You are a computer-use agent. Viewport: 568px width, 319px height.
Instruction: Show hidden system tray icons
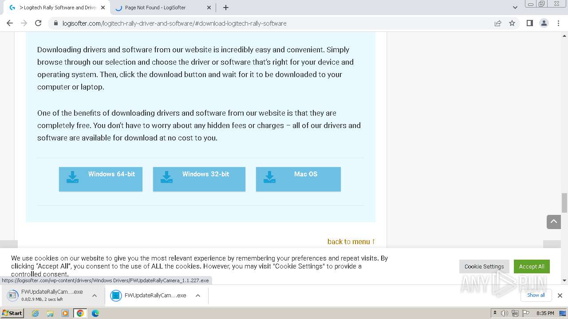(x=495, y=313)
